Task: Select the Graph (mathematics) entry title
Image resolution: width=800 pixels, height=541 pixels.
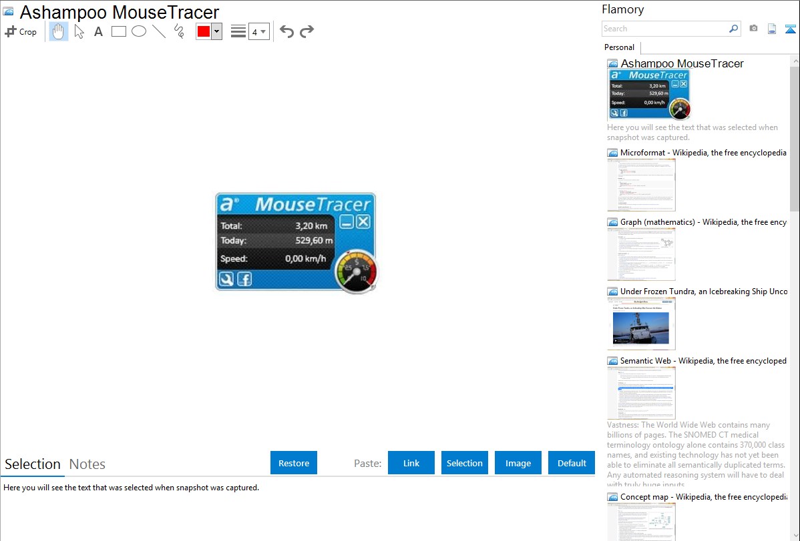Action: coord(704,222)
